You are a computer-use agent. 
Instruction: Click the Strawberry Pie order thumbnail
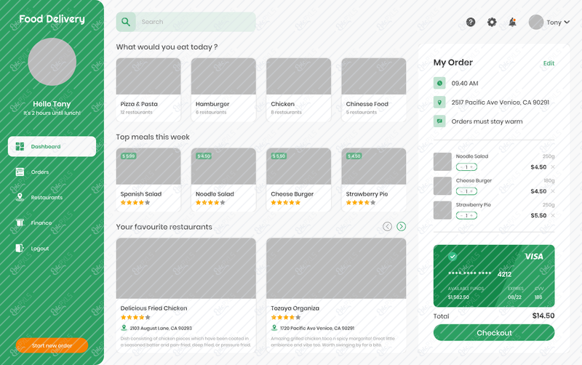pyautogui.click(x=442, y=210)
